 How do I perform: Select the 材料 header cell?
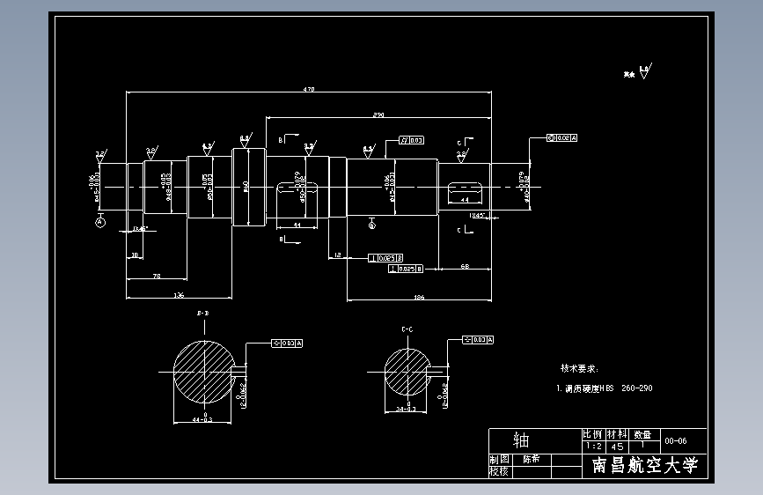[x=617, y=434]
